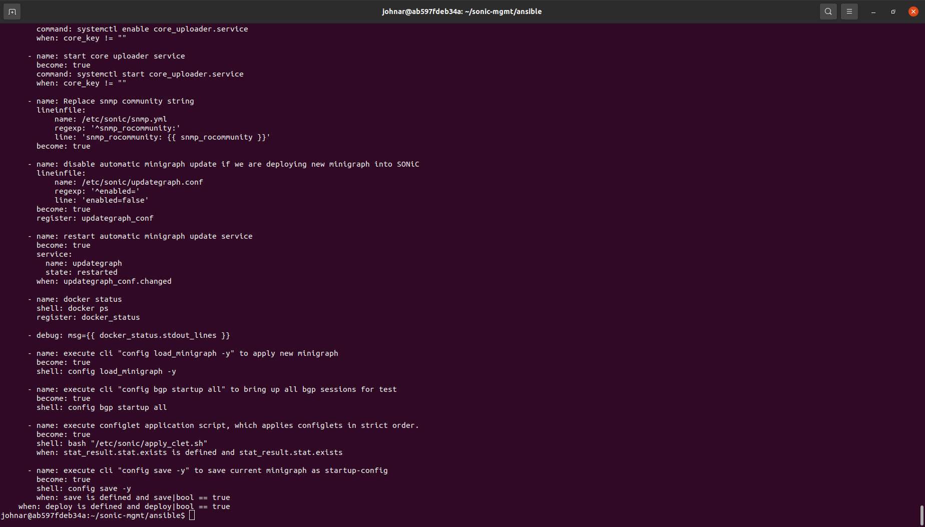This screenshot has width=925, height=527.
Task: Click the path '/etc/sonic/snmp.yml'
Action: coord(124,119)
